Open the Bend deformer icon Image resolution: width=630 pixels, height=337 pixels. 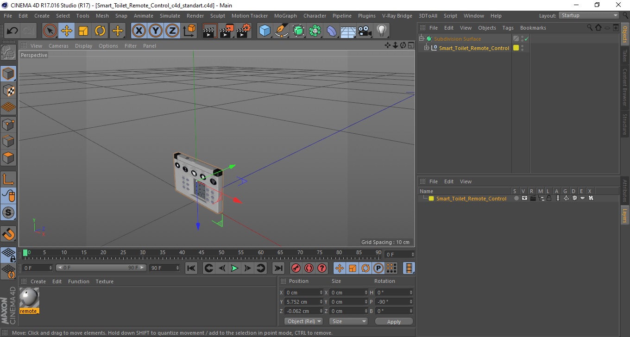click(x=332, y=31)
